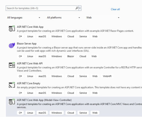Click the Linux tag under the Model-View-Controller template
Image resolution: width=142 pixels, height=117 pixels.
30,113
